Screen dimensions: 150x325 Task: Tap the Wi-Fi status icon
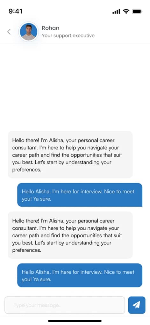coord(126,11)
